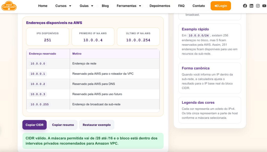Open the Facebook page icon

(x=245, y=6)
